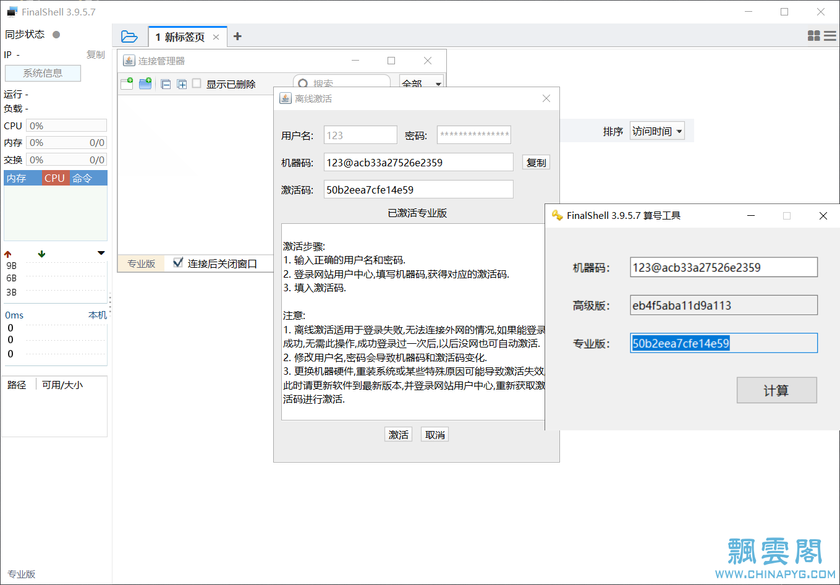
Task: Uncheck 连接后关闭窗口 checkbox
Action: pos(178,263)
